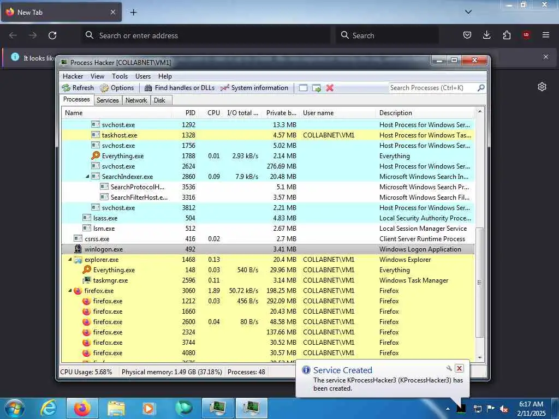This screenshot has height=419, width=559.
Task: Open new tab with plus button
Action: coord(133,12)
